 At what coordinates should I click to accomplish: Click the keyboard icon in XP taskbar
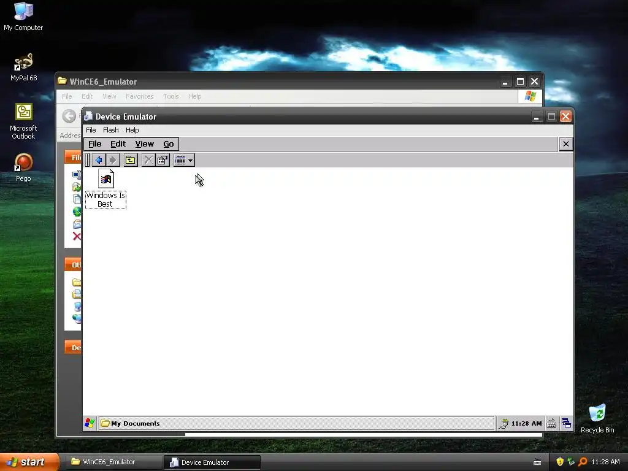pyautogui.click(x=537, y=462)
